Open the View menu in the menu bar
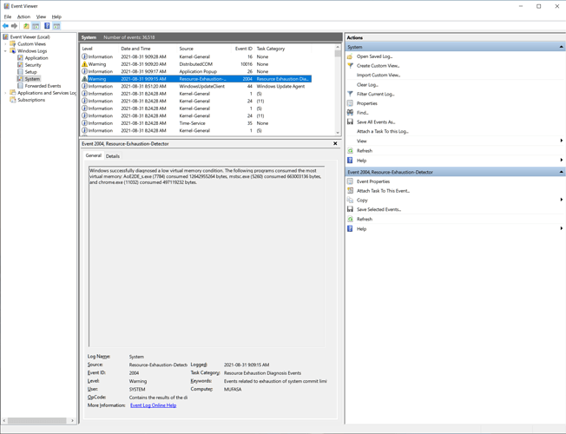This screenshot has width=566, height=434. point(41,16)
